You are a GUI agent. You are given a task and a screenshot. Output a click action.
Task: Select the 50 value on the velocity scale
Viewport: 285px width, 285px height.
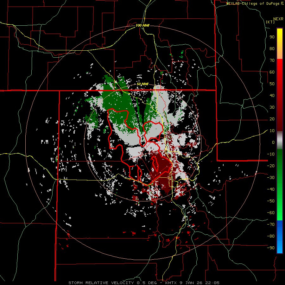pos(272,84)
